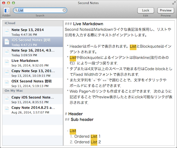The image size is (177, 148).
Task: Click the document icon of Copy Note Sep 13
Action: click(7, 72)
